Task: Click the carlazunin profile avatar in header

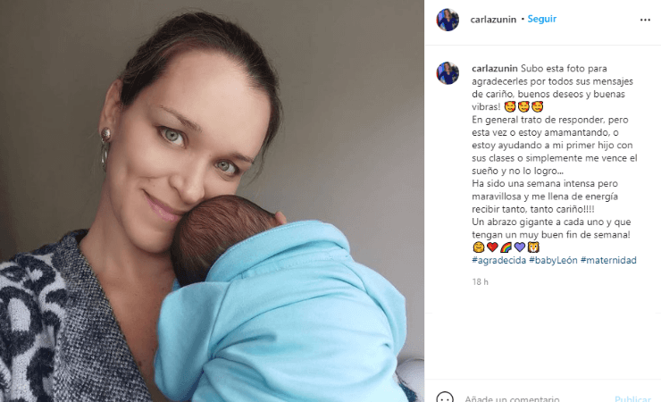Action: click(448, 20)
